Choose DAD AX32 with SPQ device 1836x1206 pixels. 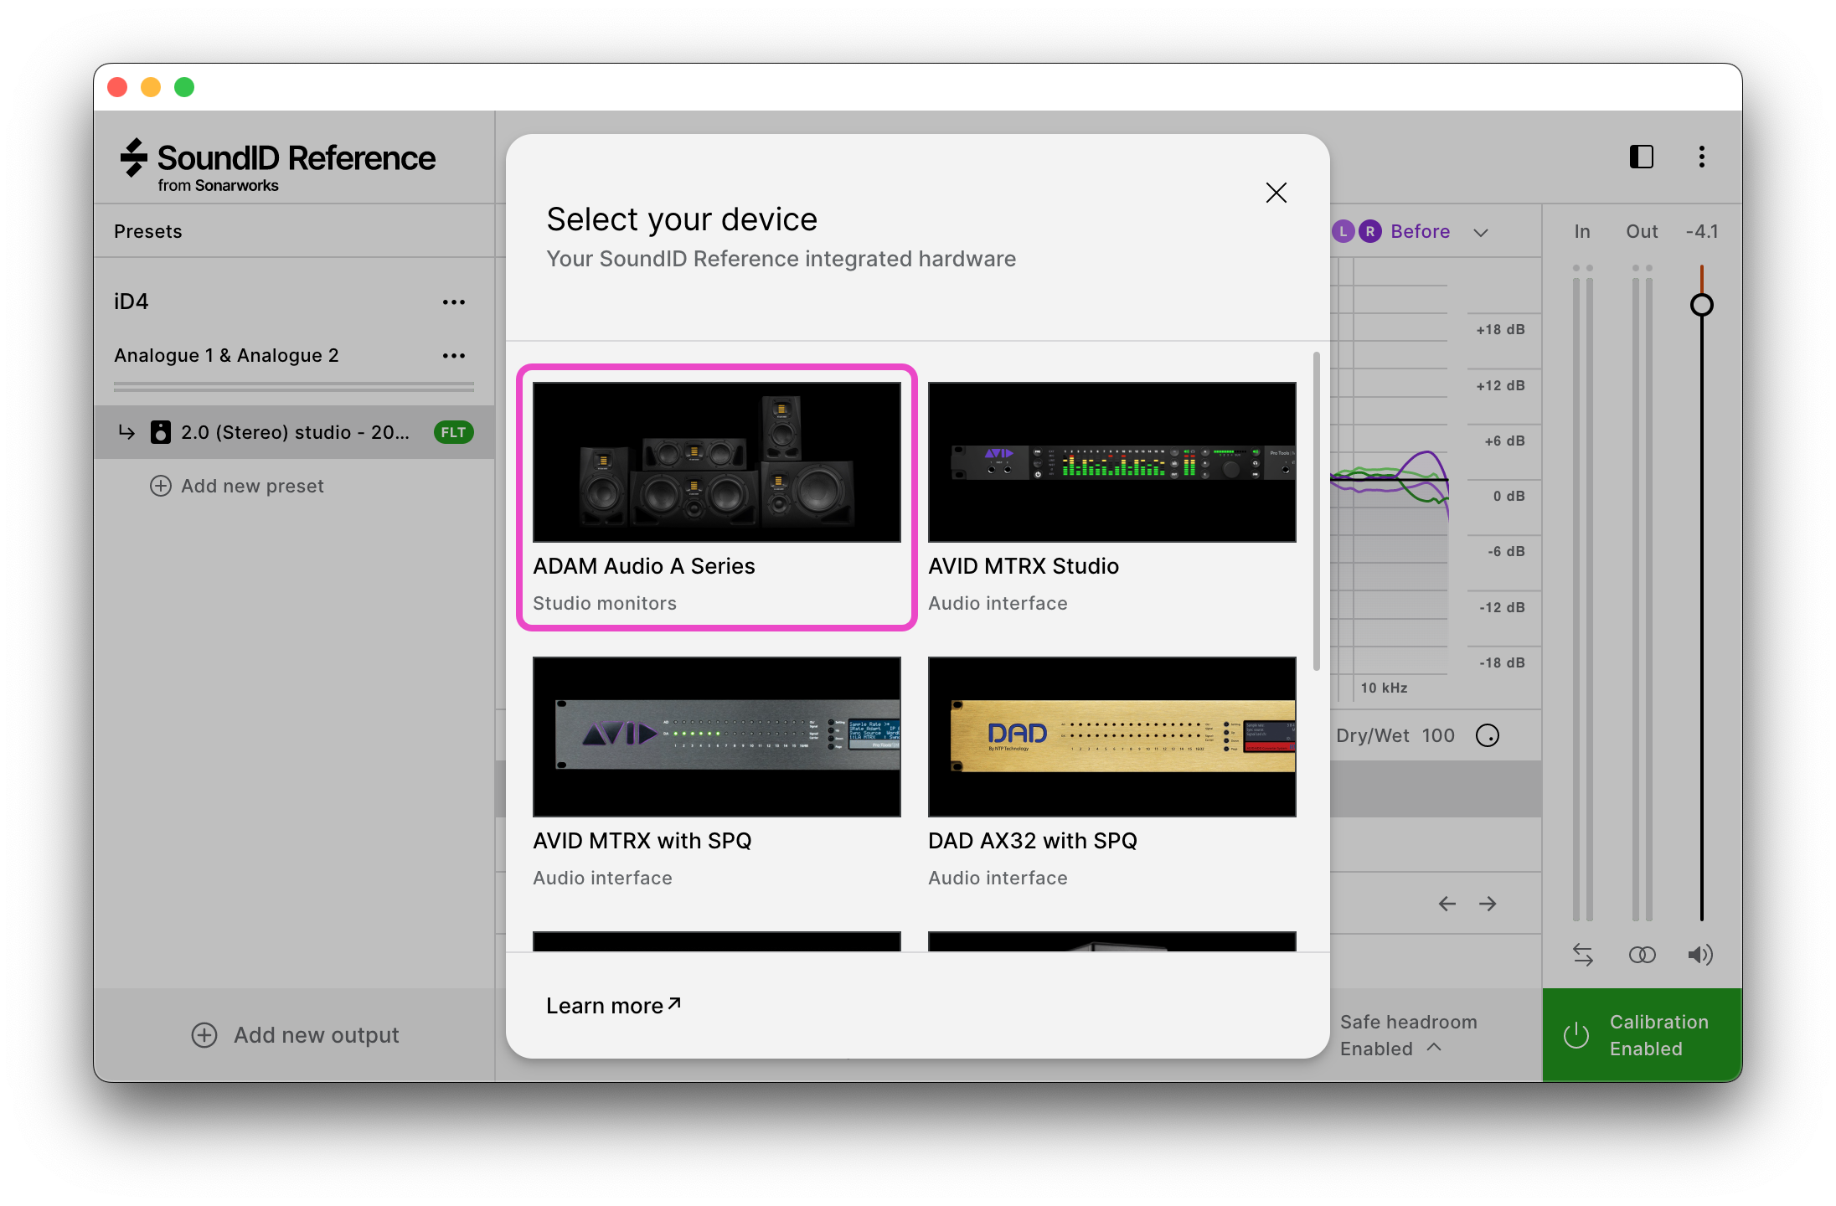pyautogui.click(x=1111, y=772)
